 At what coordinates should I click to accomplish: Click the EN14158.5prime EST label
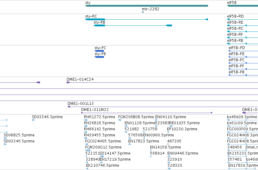165,147
